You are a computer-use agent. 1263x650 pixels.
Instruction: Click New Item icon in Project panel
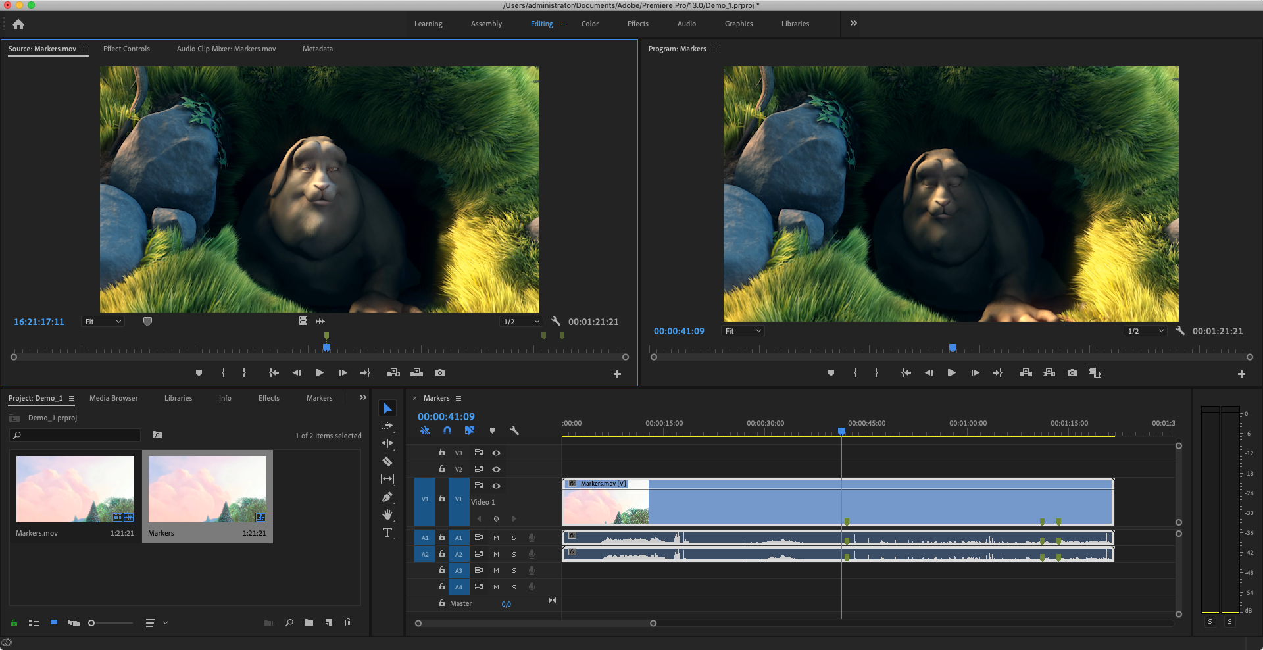tap(328, 622)
